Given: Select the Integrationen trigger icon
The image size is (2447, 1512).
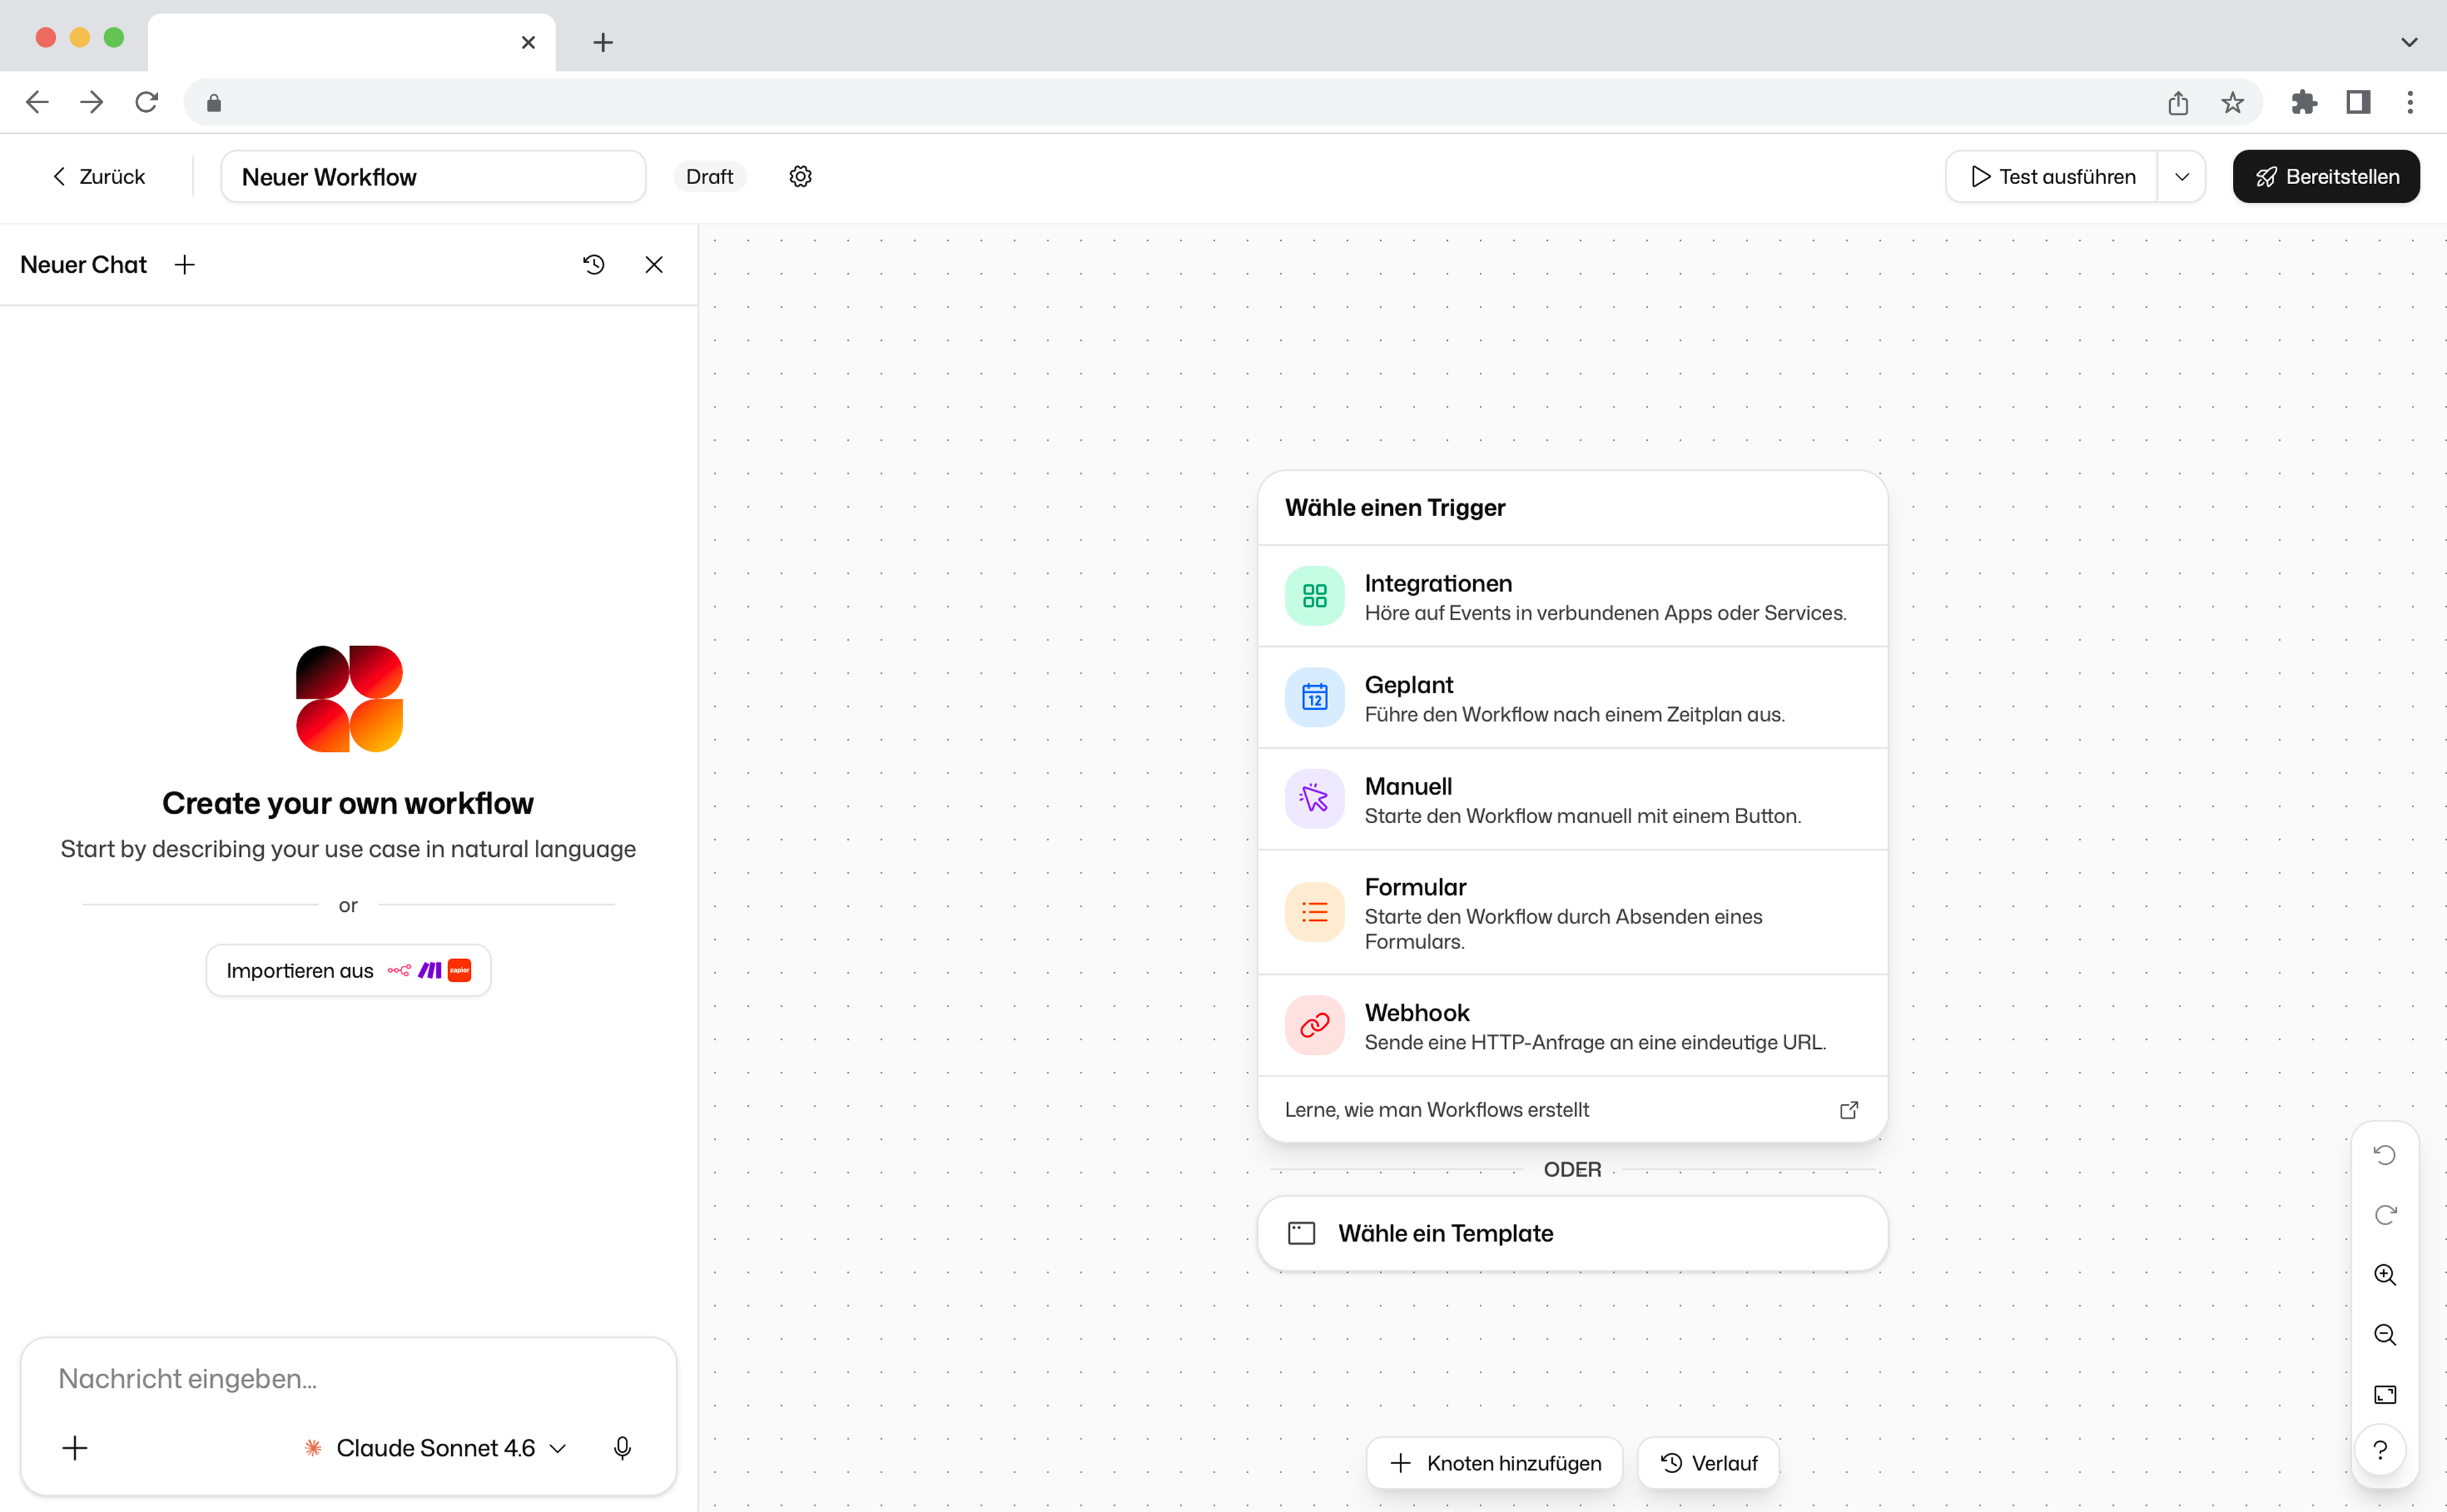Looking at the screenshot, I should click(x=1314, y=596).
